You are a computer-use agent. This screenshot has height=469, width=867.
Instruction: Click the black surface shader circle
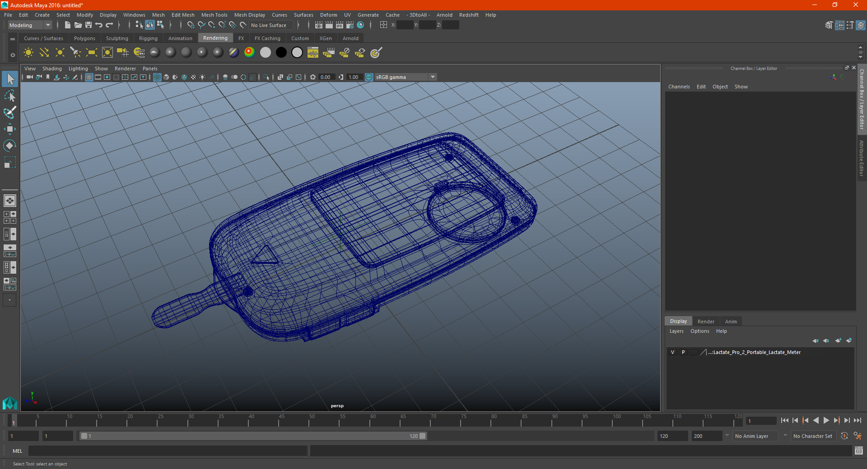click(x=281, y=53)
